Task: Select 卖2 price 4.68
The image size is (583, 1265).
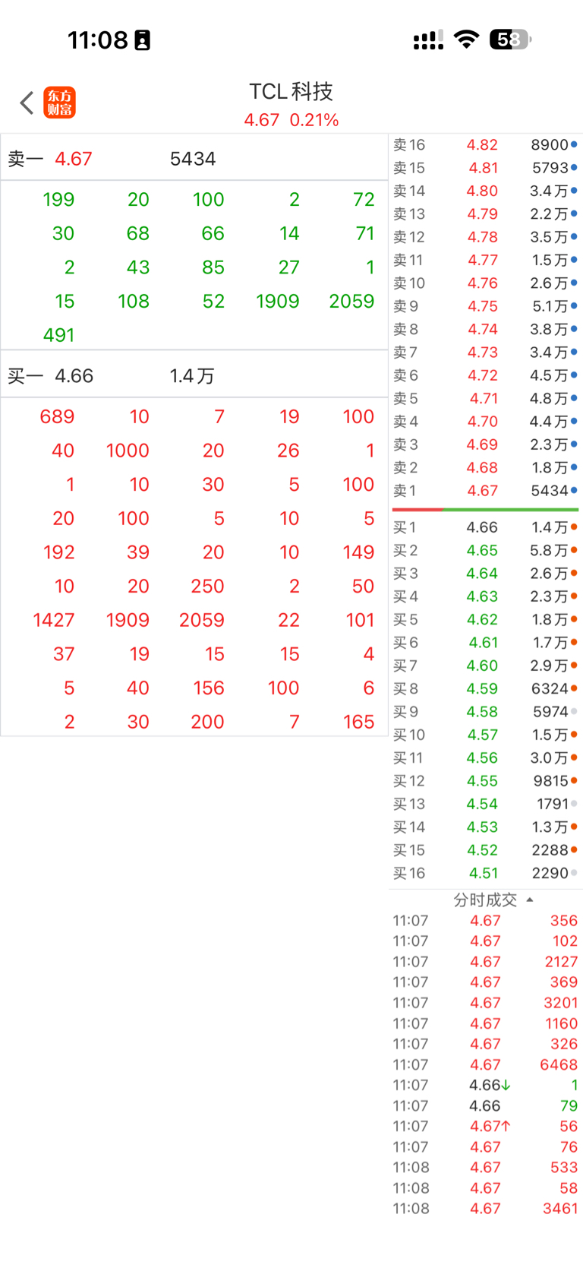Action: click(x=482, y=467)
